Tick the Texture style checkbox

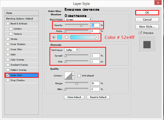[x=11, y=34]
